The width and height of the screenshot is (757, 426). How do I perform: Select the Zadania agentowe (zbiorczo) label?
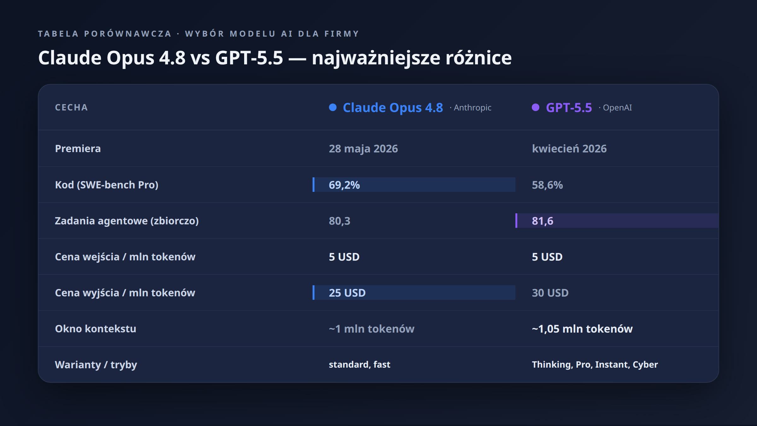pos(127,221)
